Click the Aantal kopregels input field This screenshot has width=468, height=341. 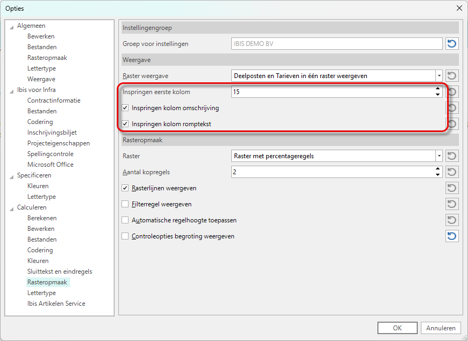[332, 172]
